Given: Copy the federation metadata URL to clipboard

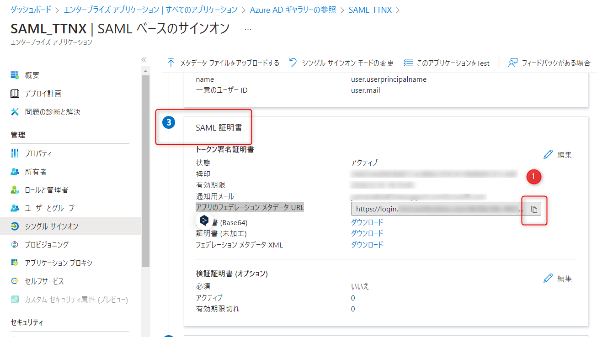Looking at the screenshot, I should point(534,209).
